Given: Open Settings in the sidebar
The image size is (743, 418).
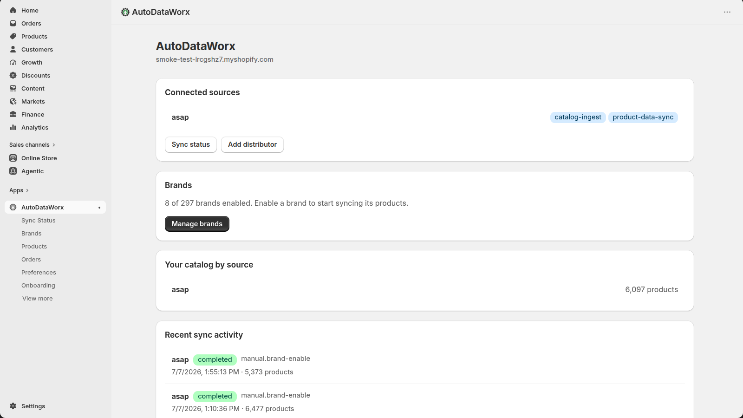Looking at the screenshot, I should (33, 406).
